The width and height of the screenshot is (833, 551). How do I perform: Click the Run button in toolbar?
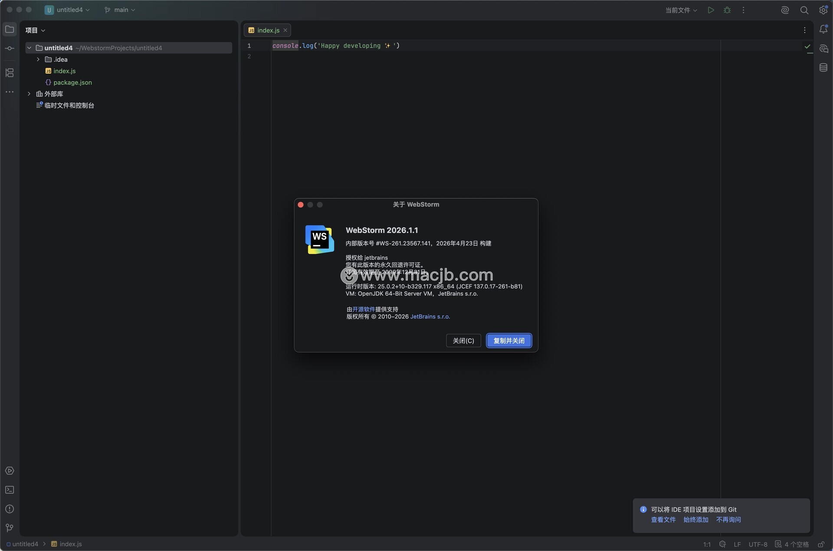point(711,10)
